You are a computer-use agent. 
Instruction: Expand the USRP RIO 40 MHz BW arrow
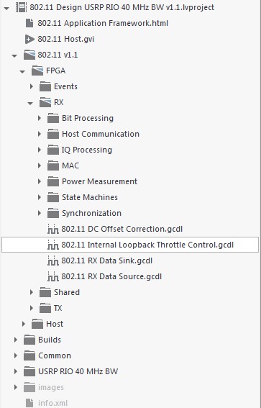pos(16,371)
